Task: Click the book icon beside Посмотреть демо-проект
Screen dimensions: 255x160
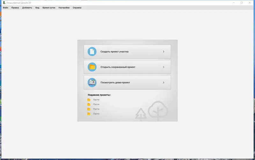Action: (92, 82)
